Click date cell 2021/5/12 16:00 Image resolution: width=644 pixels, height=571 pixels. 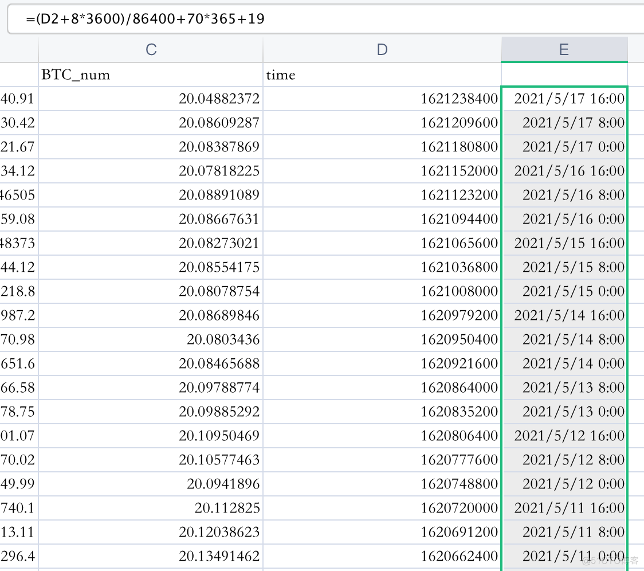tap(564, 436)
